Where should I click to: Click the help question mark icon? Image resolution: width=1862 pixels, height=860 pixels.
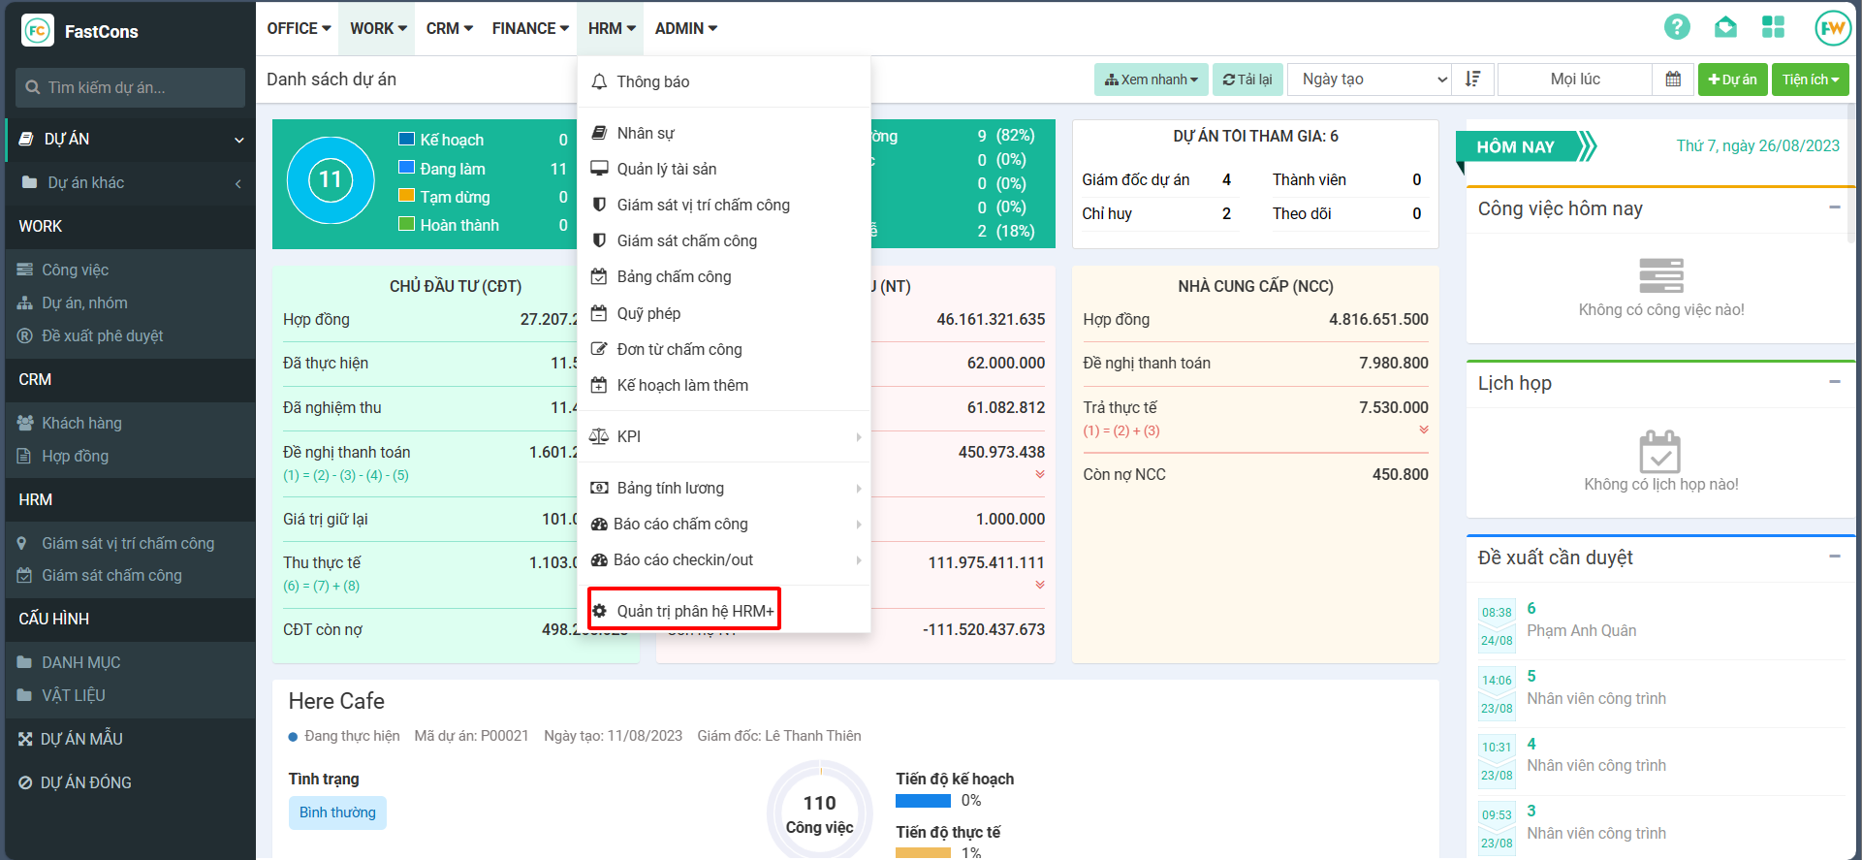[x=1677, y=27]
